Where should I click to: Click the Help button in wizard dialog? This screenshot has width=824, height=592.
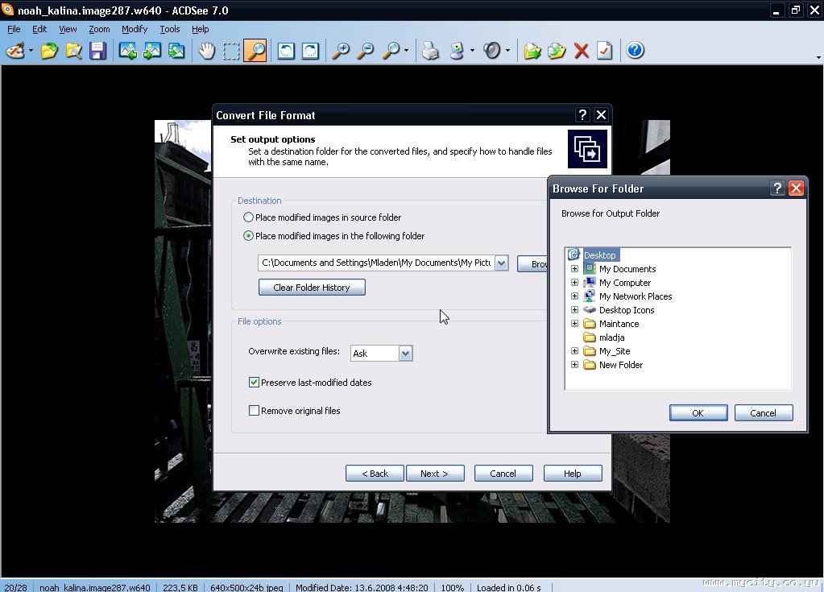point(572,474)
